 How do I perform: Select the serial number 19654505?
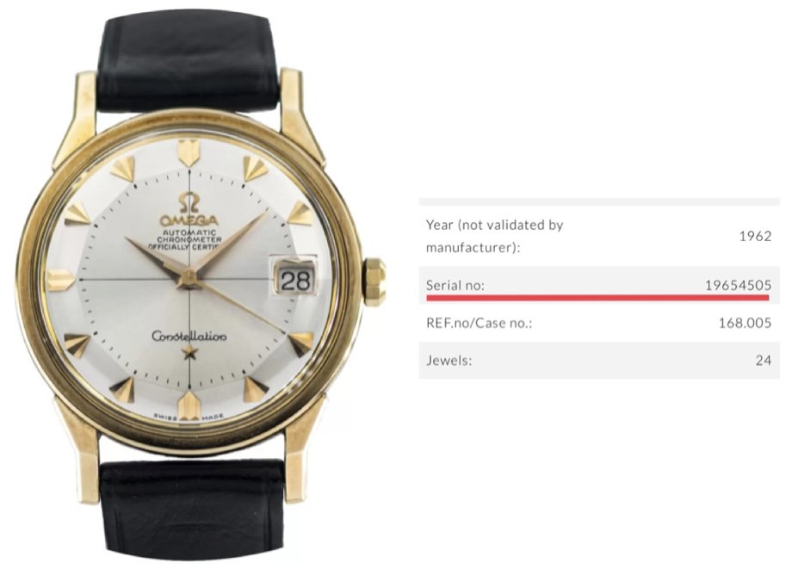(x=738, y=285)
